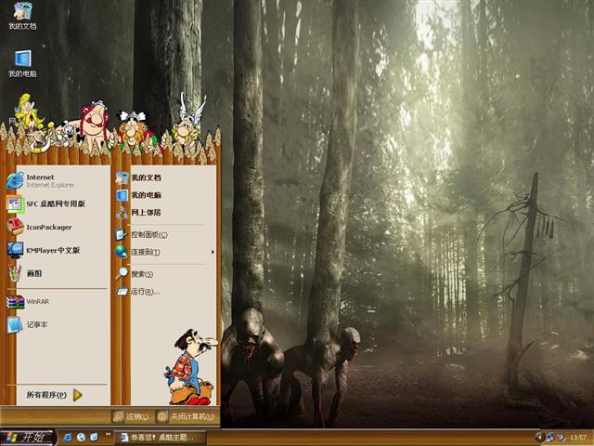Show hidden system tray icons arrow
Viewport: 594px width, 446px height.
point(539,437)
